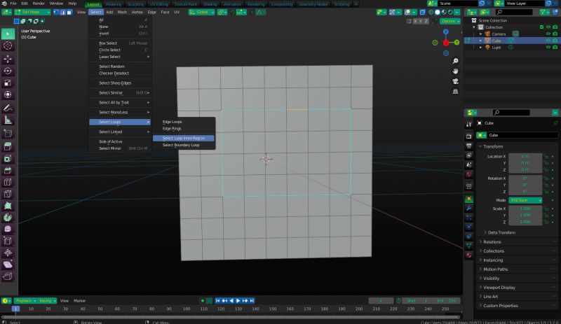Select the Loop Cut tool
561x324 pixels.
tap(8, 182)
